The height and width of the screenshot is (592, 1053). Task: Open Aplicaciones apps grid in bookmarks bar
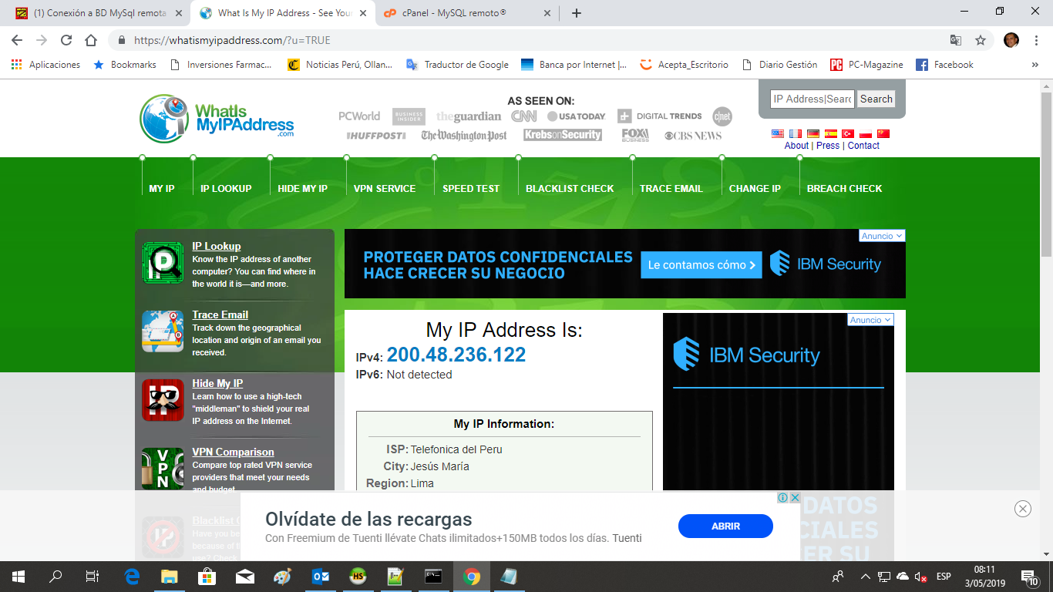click(45, 65)
